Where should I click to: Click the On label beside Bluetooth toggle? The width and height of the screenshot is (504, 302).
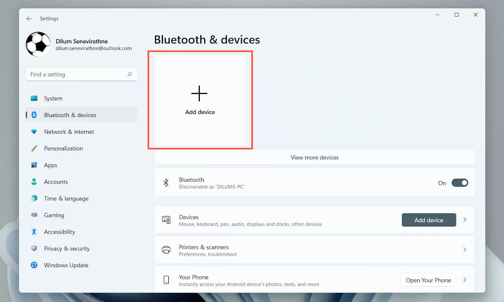442,183
